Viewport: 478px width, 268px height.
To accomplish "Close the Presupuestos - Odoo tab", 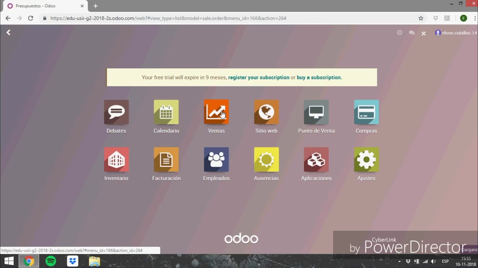I will (82, 6).
